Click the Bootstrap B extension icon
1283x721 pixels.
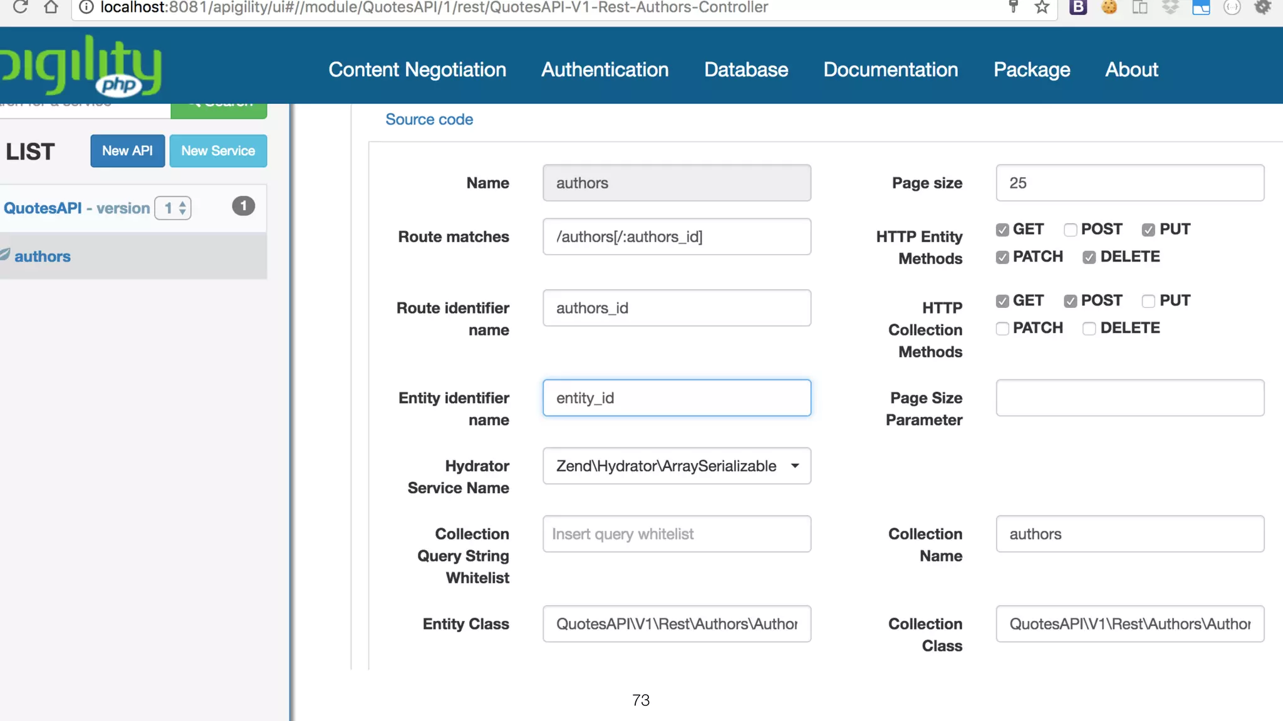point(1078,8)
